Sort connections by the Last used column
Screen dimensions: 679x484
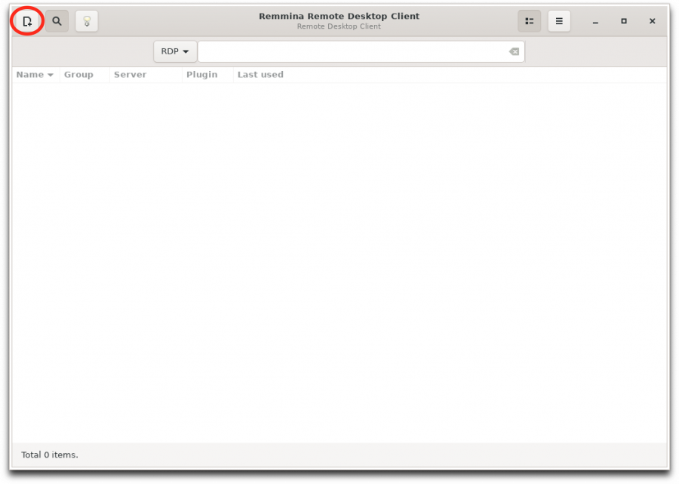point(260,74)
